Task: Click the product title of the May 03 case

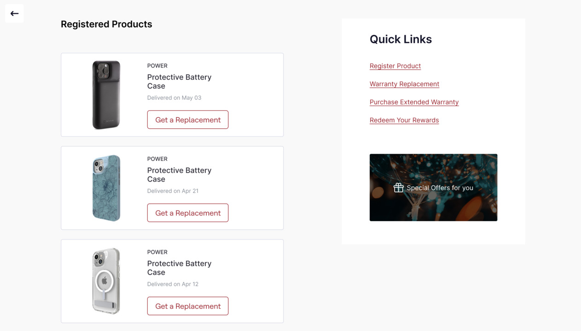Action: 179,81
